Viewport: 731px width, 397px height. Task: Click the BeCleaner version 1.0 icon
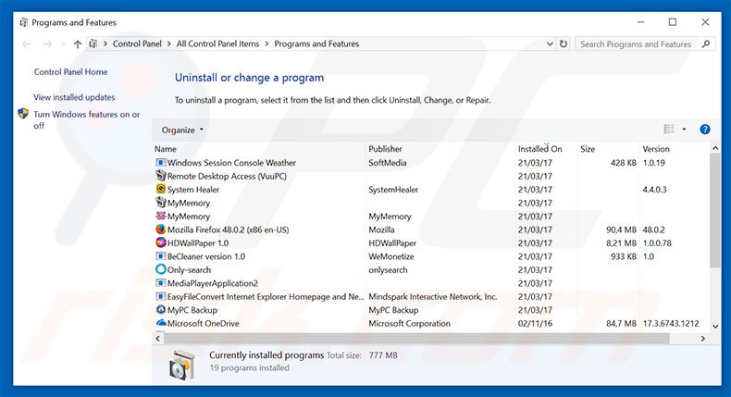coord(160,256)
